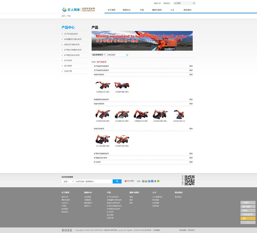Open the 官方微博 Weibo icon link
The image size is (257, 233).
pos(126,181)
